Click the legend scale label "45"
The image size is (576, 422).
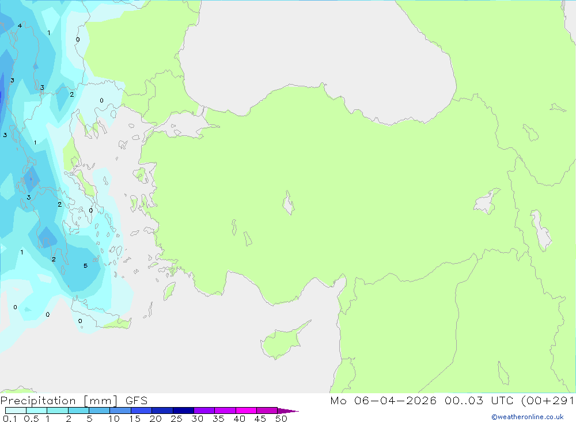click(x=260, y=419)
